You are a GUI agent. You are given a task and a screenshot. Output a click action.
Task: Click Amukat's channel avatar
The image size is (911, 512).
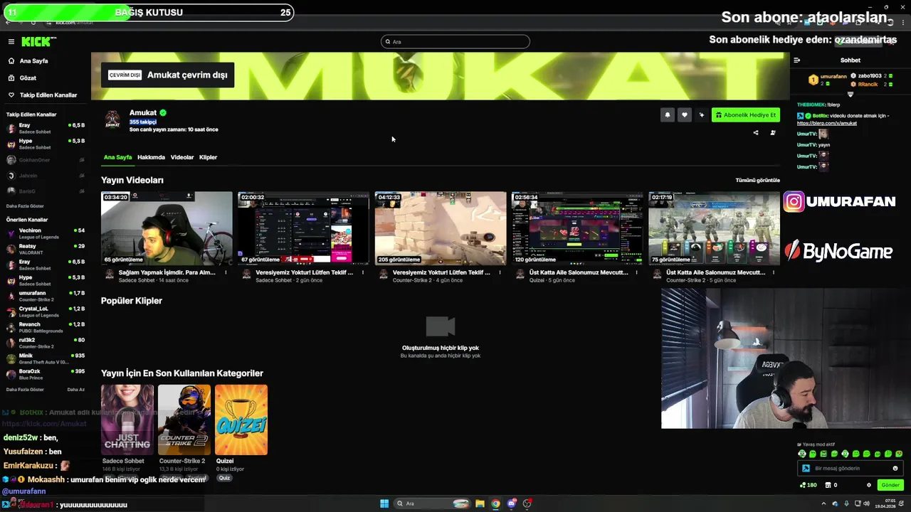coord(112,120)
